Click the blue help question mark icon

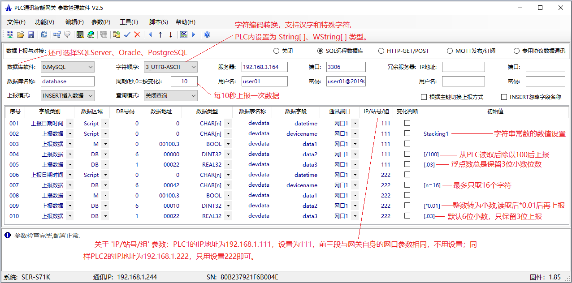pyautogui.click(x=207, y=34)
